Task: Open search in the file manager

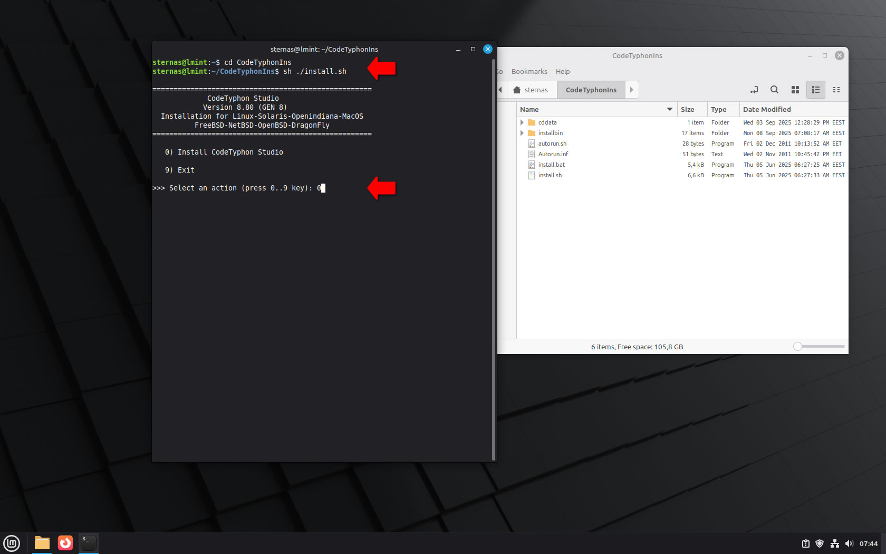Action: tap(774, 90)
